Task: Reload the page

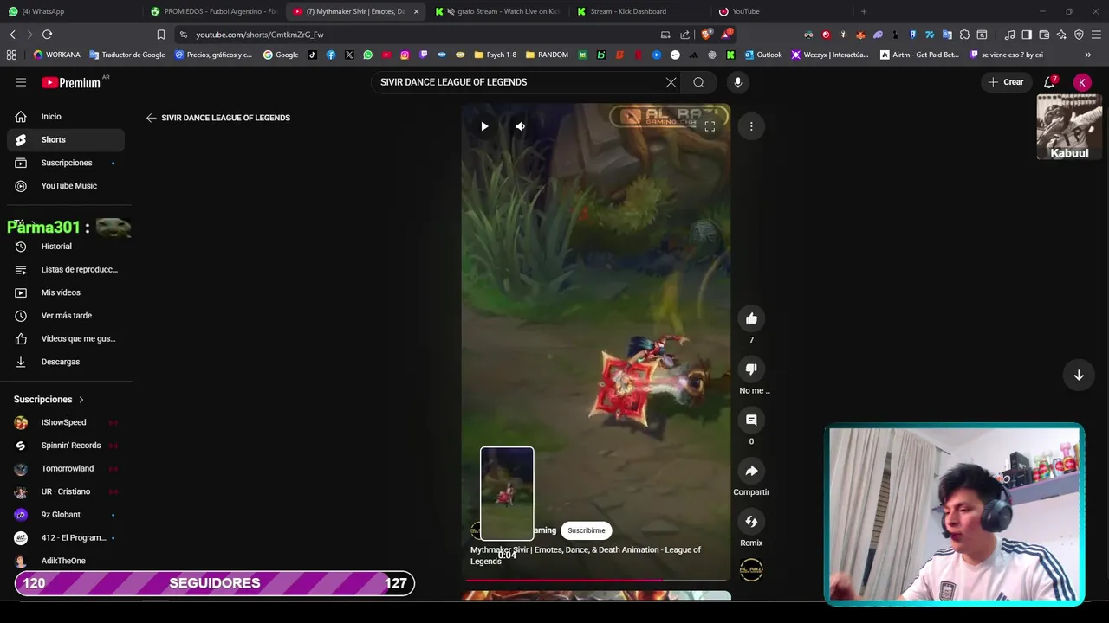Action: point(47,35)
